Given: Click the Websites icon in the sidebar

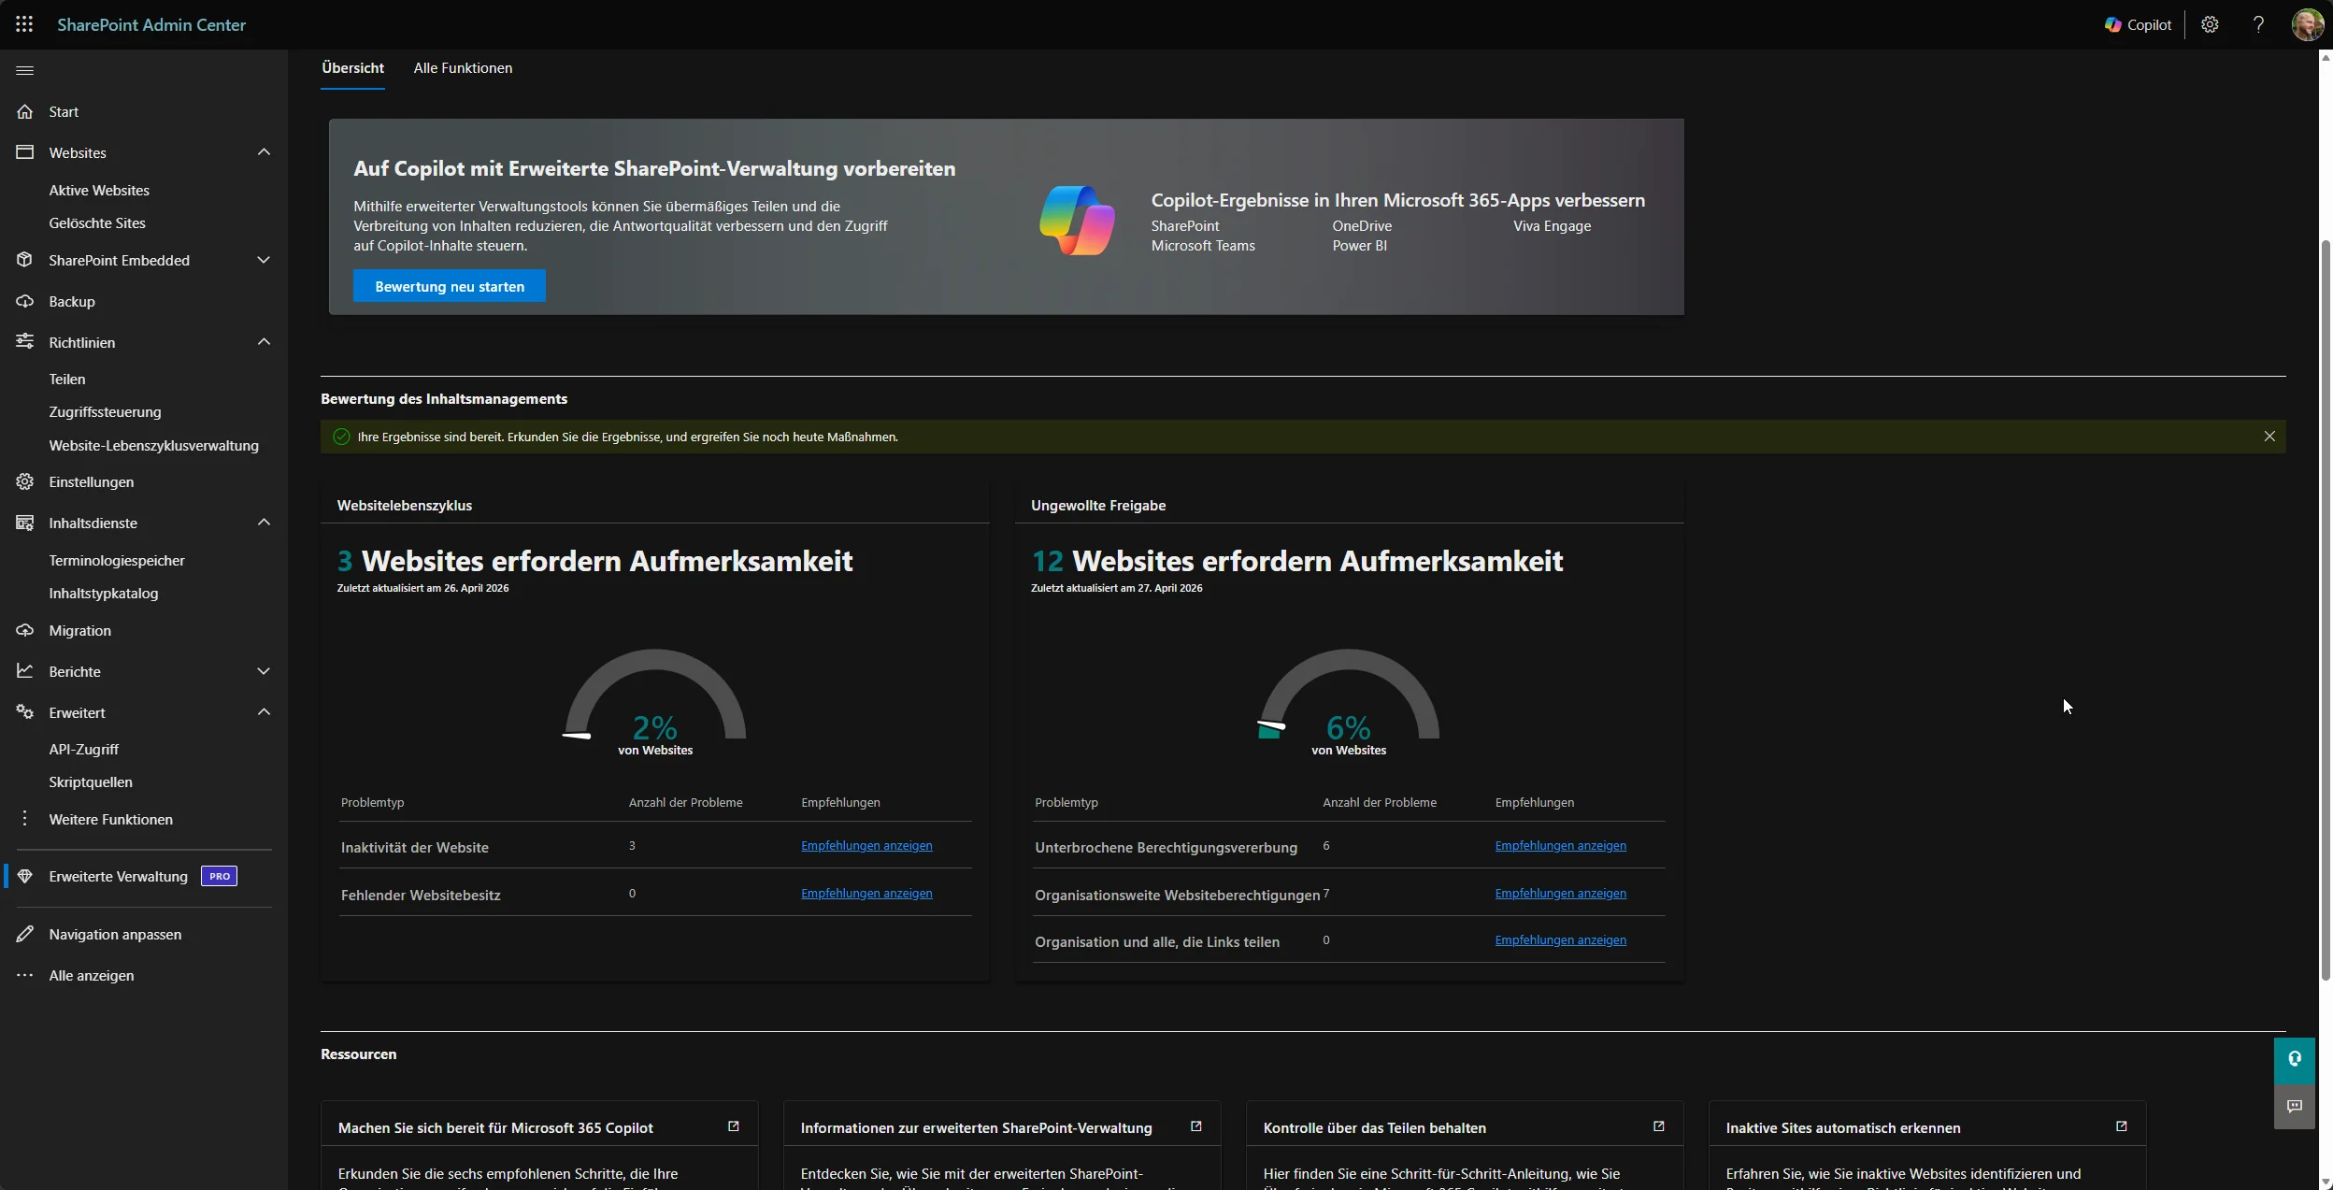Looking at the screenshot, I should (25, 152).
